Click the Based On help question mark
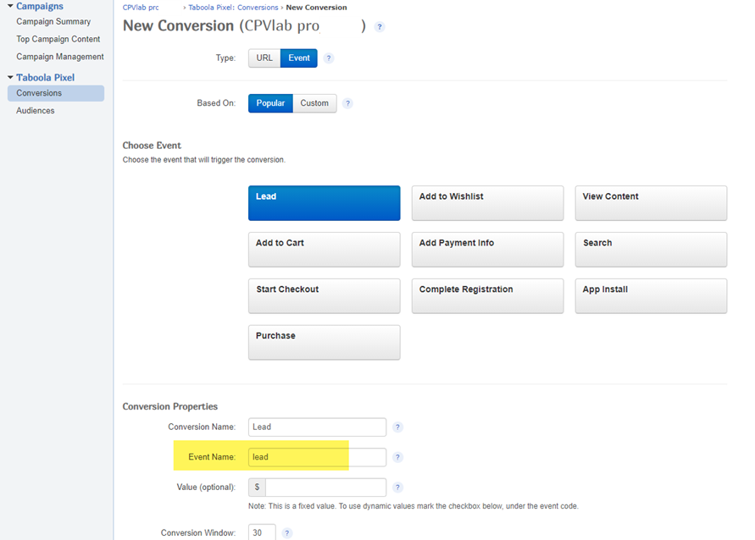The image size is (755, 540). tap(347, 102)
